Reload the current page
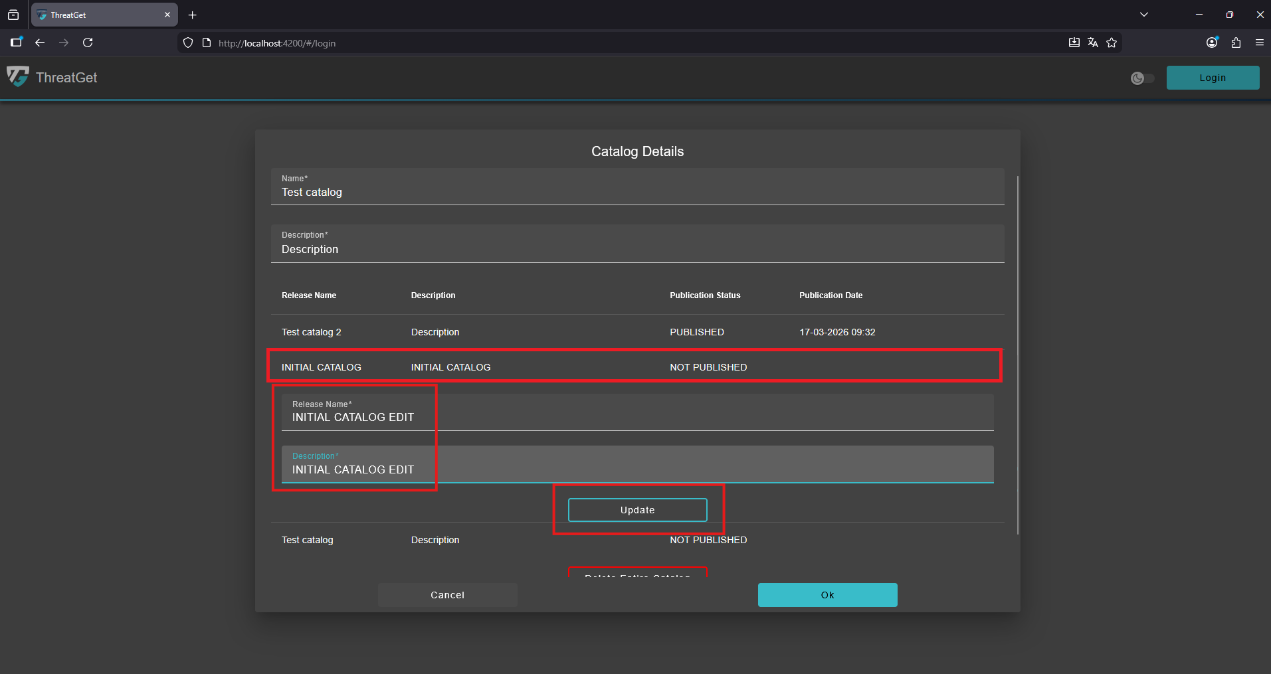This screenshot has width=1271, height=674. click(x=88, y=42)
